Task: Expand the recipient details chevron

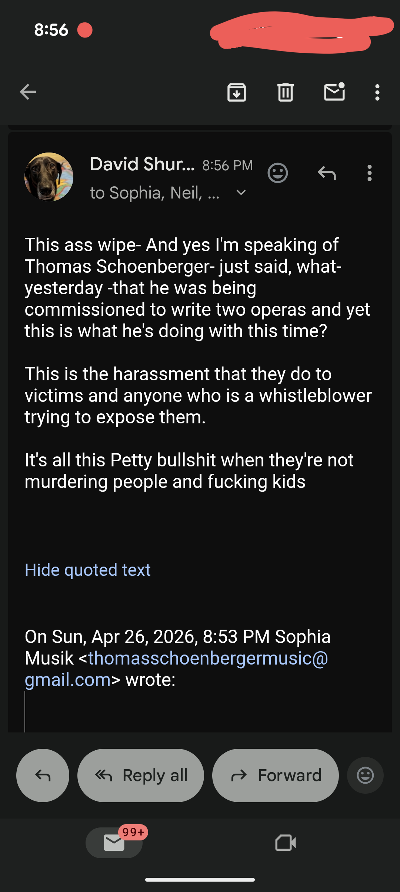Action: 241,193
